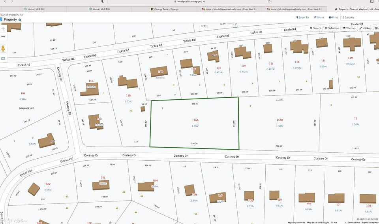Go forward using the browser forward arrow
This screenshot has width=379, height=224.
tap(12, 2)
